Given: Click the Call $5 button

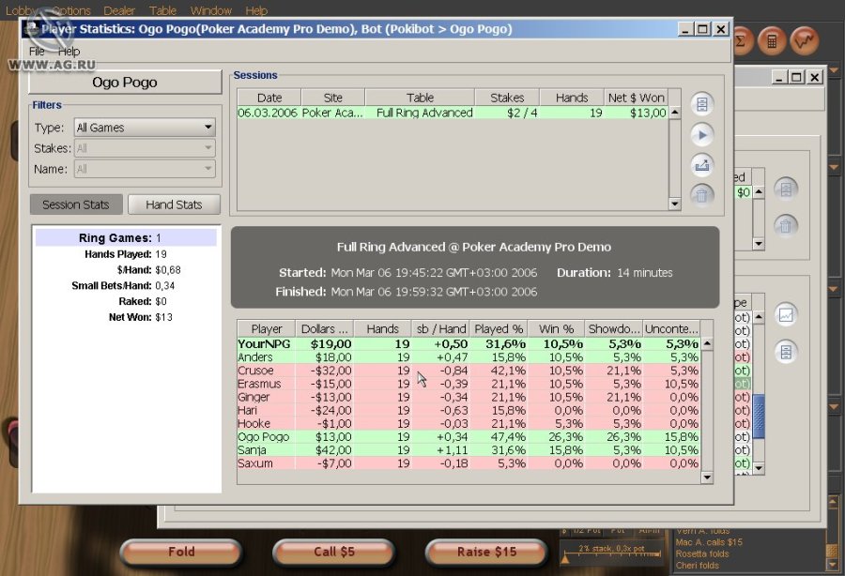Looking at the screenshot, I should [334, 552].
